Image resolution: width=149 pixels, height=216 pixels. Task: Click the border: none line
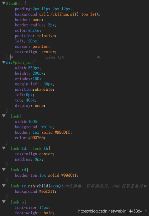(29, 19)
